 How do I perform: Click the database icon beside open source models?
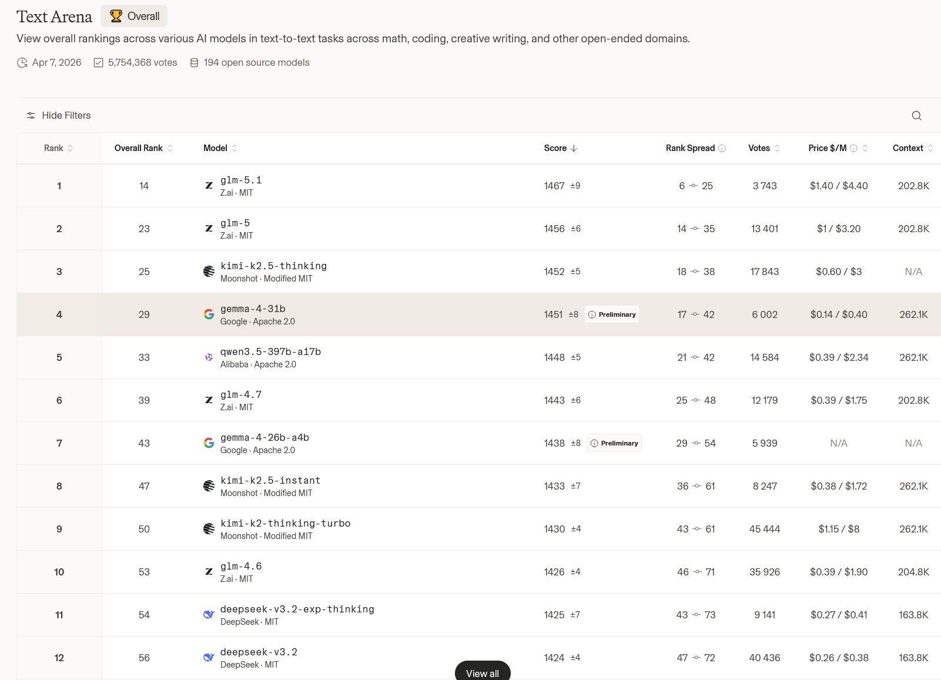pyautogui.click(x=194, y=63)
